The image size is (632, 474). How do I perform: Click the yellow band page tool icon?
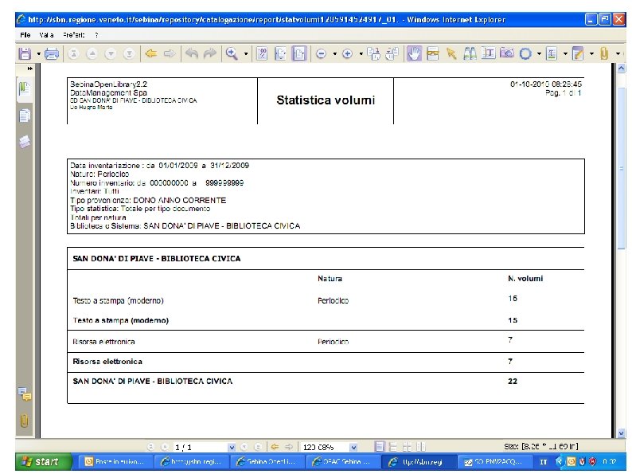pyautogui.click(x=432, y=53)
